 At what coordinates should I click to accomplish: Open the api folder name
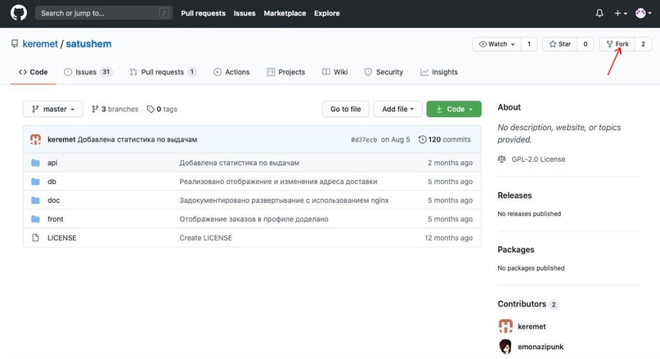(52, 163)
